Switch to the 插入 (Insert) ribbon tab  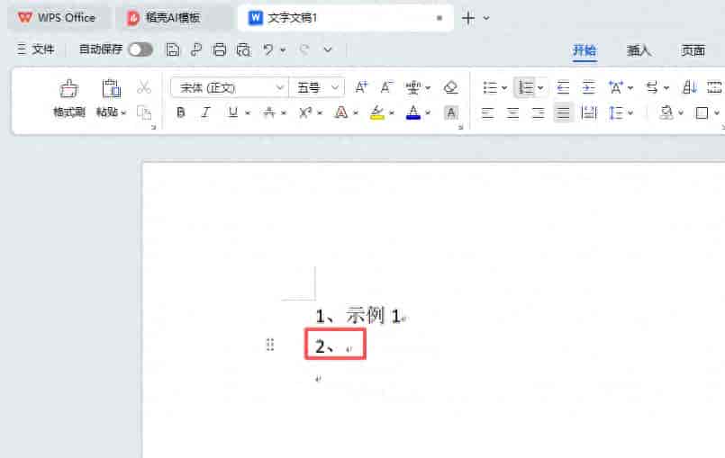[639, 49]
